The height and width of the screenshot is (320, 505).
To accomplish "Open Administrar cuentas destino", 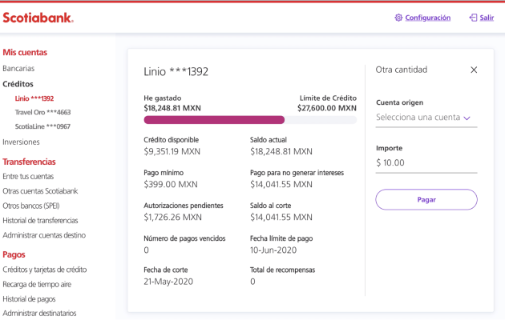I will coord(44,235).
